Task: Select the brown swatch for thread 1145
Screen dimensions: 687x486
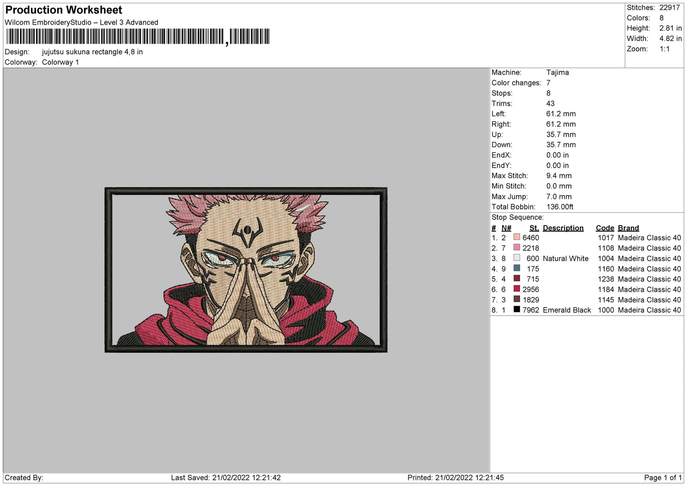Action: click(x=516, y=299)
